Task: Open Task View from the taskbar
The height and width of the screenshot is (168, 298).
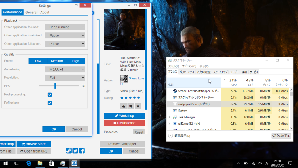Action: (17, 163)
